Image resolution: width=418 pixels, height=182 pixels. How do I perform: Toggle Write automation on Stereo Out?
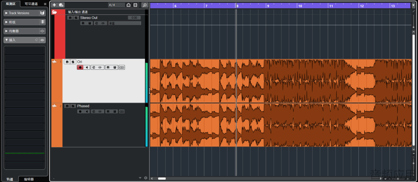click(89, 23)
